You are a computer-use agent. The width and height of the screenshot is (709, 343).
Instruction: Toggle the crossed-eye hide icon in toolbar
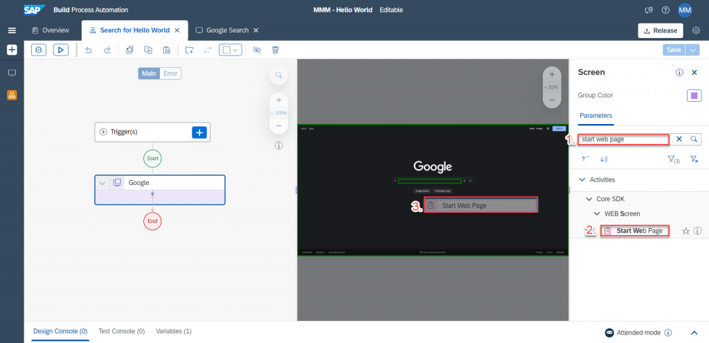(x=257, y=50)
